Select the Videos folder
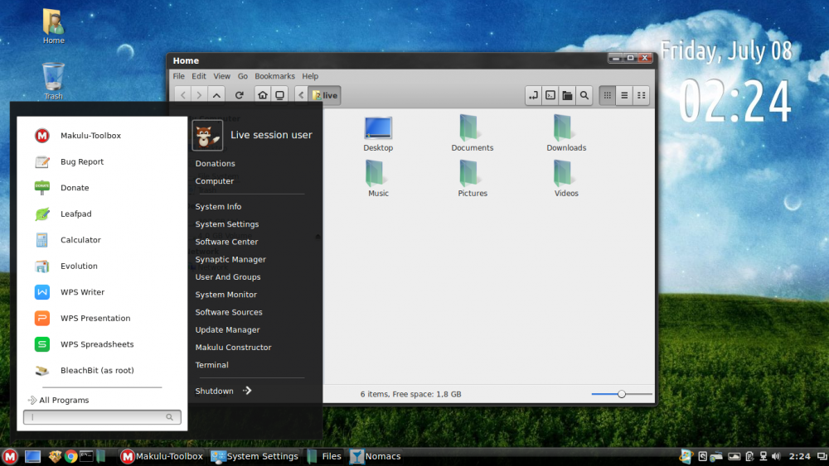The image size is (829, 466). coord(566,180)
